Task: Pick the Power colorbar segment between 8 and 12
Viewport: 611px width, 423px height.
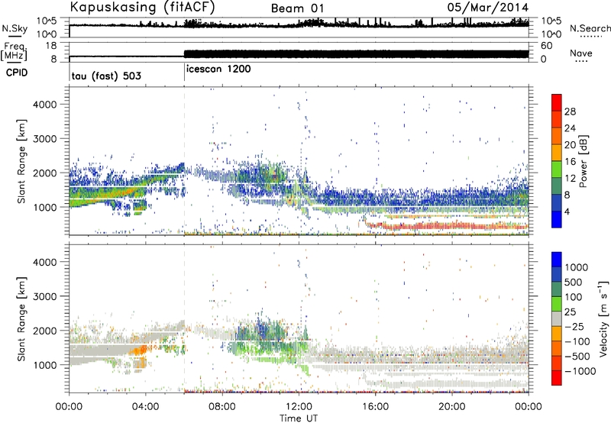Action: pos(557,186)
